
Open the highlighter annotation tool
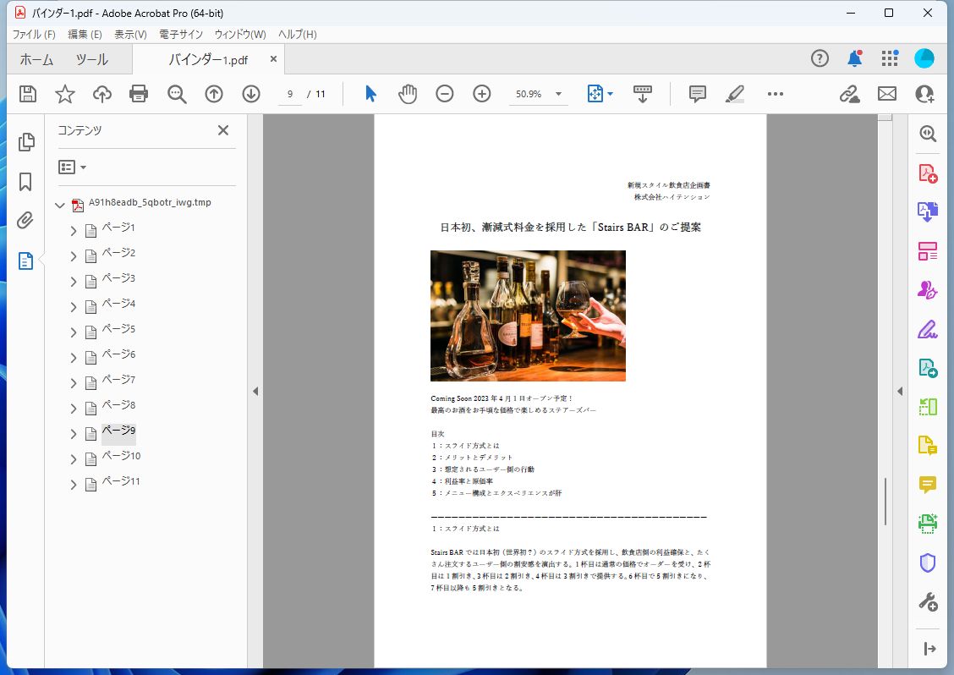735,94
